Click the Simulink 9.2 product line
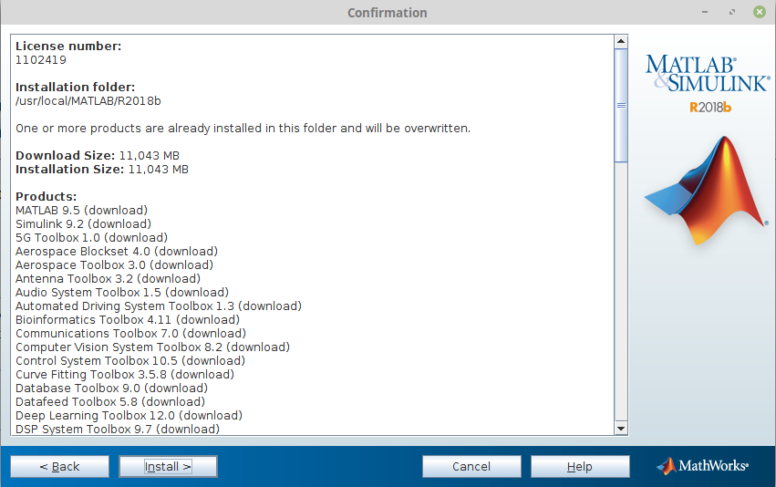 tap(83, 224)
